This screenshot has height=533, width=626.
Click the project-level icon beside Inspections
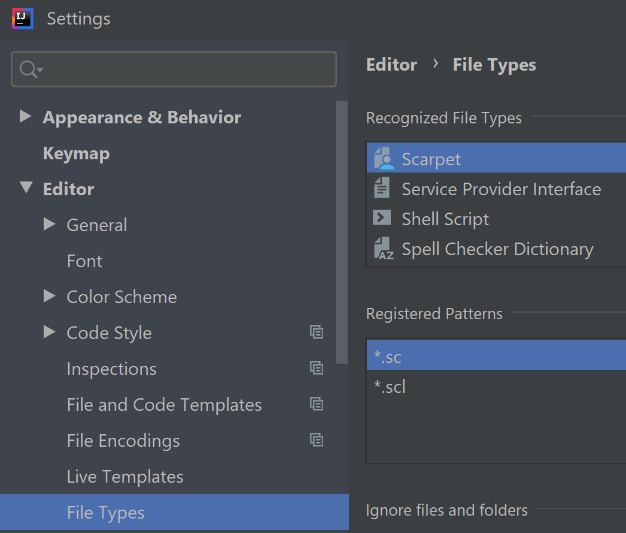tap(317, 368)
